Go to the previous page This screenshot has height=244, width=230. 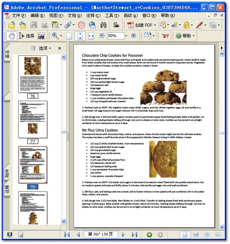[x=79, y=235]
